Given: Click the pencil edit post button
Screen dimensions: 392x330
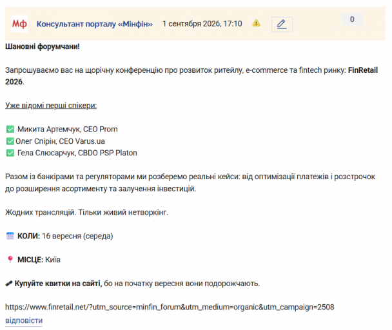Looking at the screenshot, I should click(x=282, y=24).
